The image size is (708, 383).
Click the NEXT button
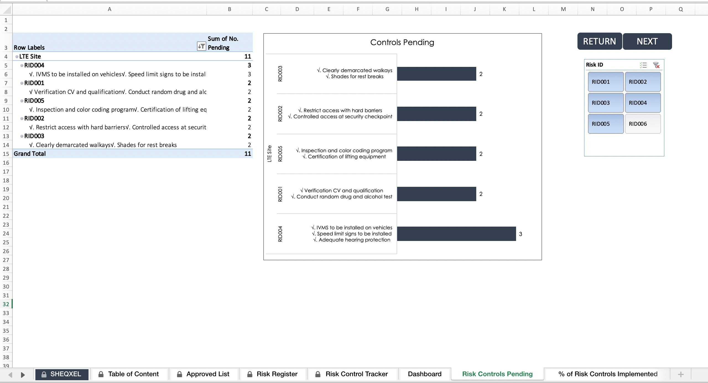647,41
